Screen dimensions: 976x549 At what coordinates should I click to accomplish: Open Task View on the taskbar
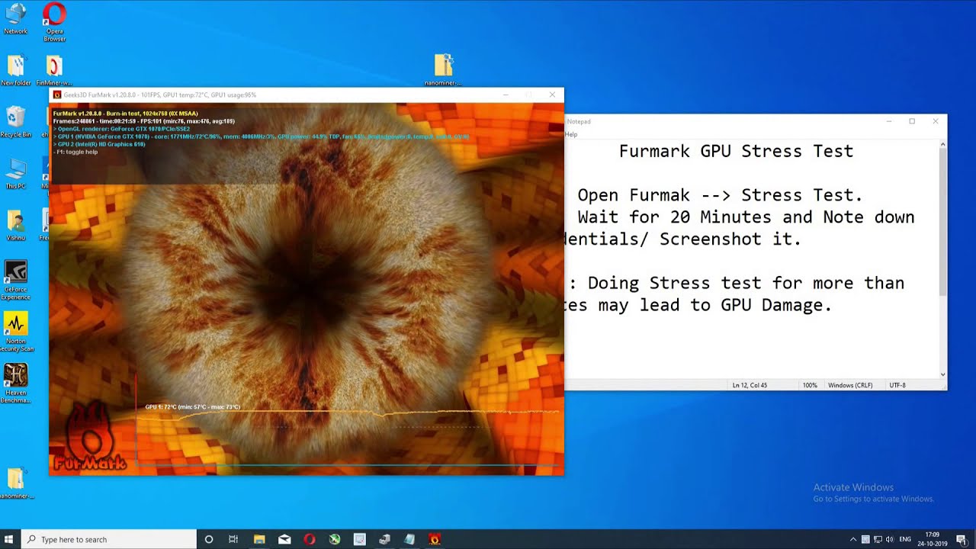point(233,539)
